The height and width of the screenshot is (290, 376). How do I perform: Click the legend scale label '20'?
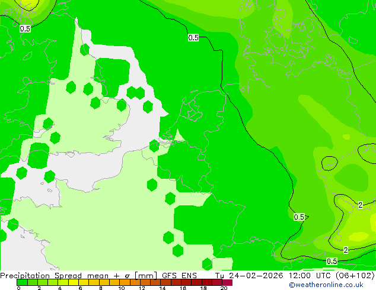tap(224, 288)
